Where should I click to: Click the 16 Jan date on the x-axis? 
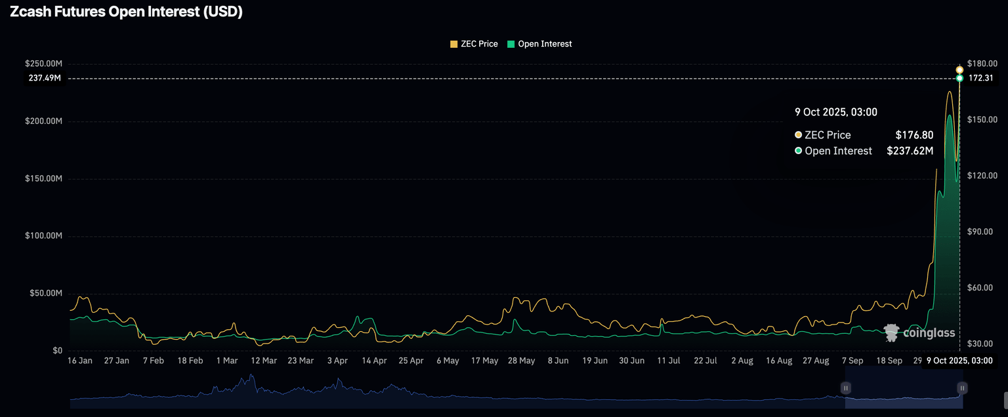(81, 361)
